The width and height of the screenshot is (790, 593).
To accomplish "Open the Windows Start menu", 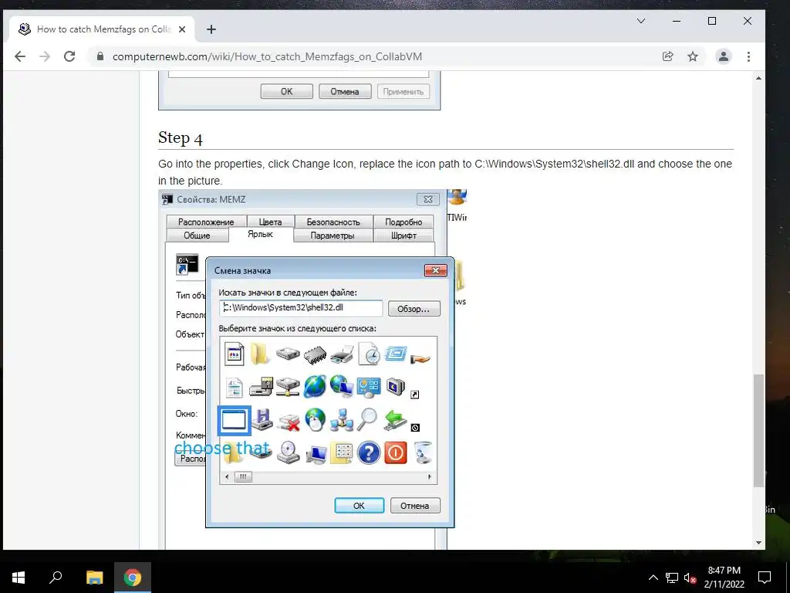I will tap(19, 578).
